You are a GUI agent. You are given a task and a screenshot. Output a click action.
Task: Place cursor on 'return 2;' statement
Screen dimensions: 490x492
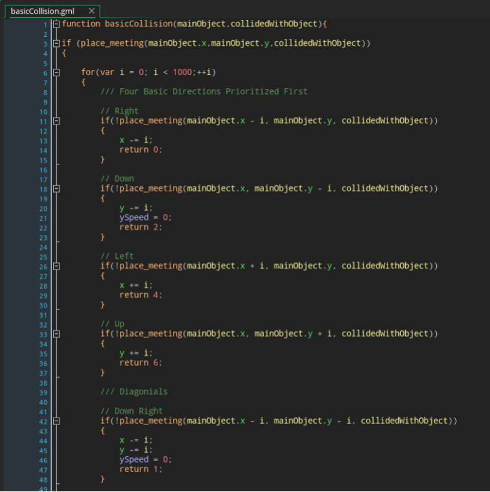[140, 228]
